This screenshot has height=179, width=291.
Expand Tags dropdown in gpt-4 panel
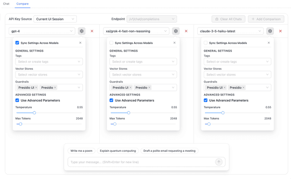click(49, 62)
